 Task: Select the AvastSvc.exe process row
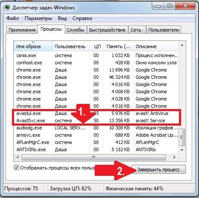tap(96, 121)
